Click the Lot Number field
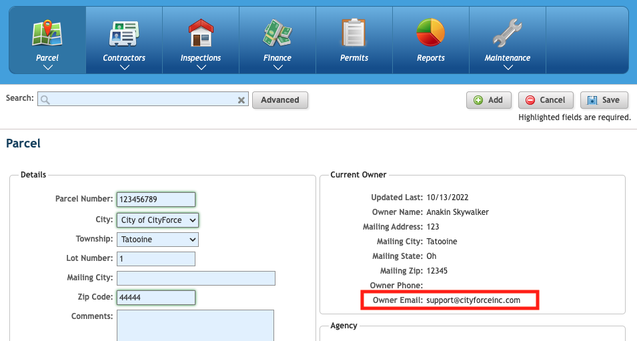The height and width of the screenshot is (341, 637). [x=156, y=259]
